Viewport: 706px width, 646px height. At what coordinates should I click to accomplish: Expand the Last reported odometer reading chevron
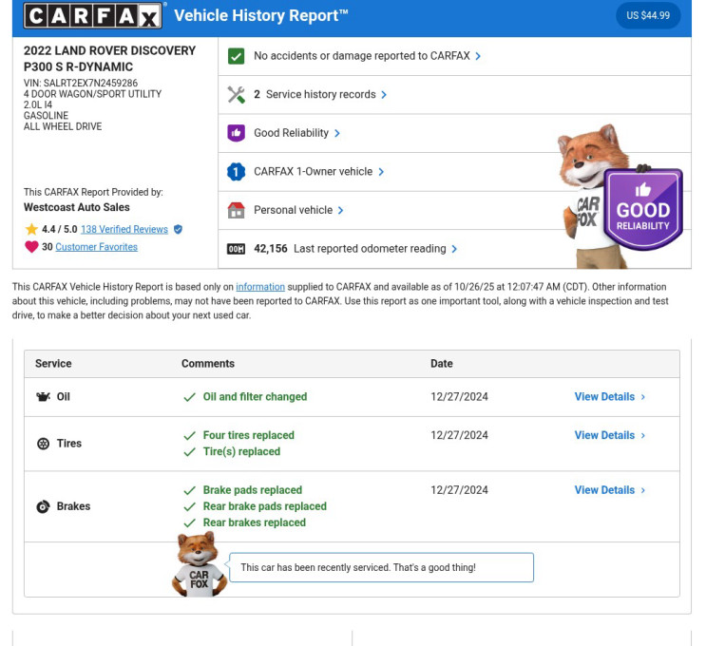tap(454, 249)
